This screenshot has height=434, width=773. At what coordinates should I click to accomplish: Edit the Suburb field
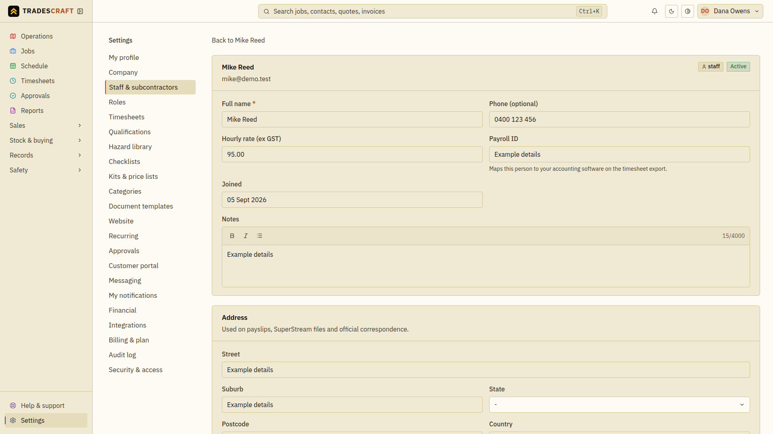point(352,405)
